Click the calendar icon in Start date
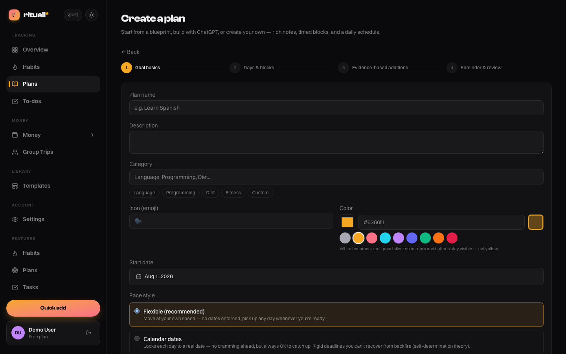Image resolution: width=566 pixels, height=354 pixels. [x=139, y=277]
